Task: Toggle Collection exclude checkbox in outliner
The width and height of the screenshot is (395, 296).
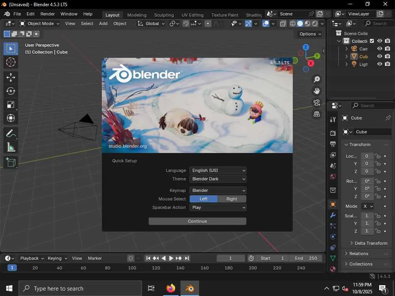Action: tap(372, 41)
